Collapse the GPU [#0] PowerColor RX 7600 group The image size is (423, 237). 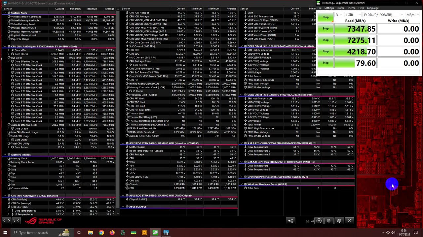[x=241, y=177]
